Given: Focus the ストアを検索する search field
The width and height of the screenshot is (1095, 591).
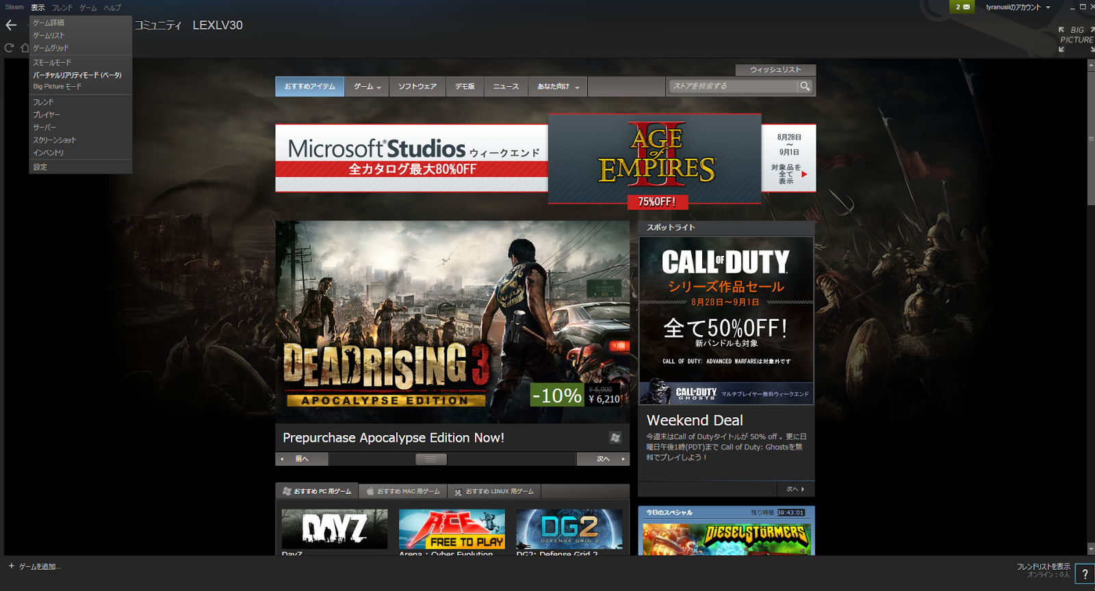Looking at the screenshot, I should tap(734, 86).
